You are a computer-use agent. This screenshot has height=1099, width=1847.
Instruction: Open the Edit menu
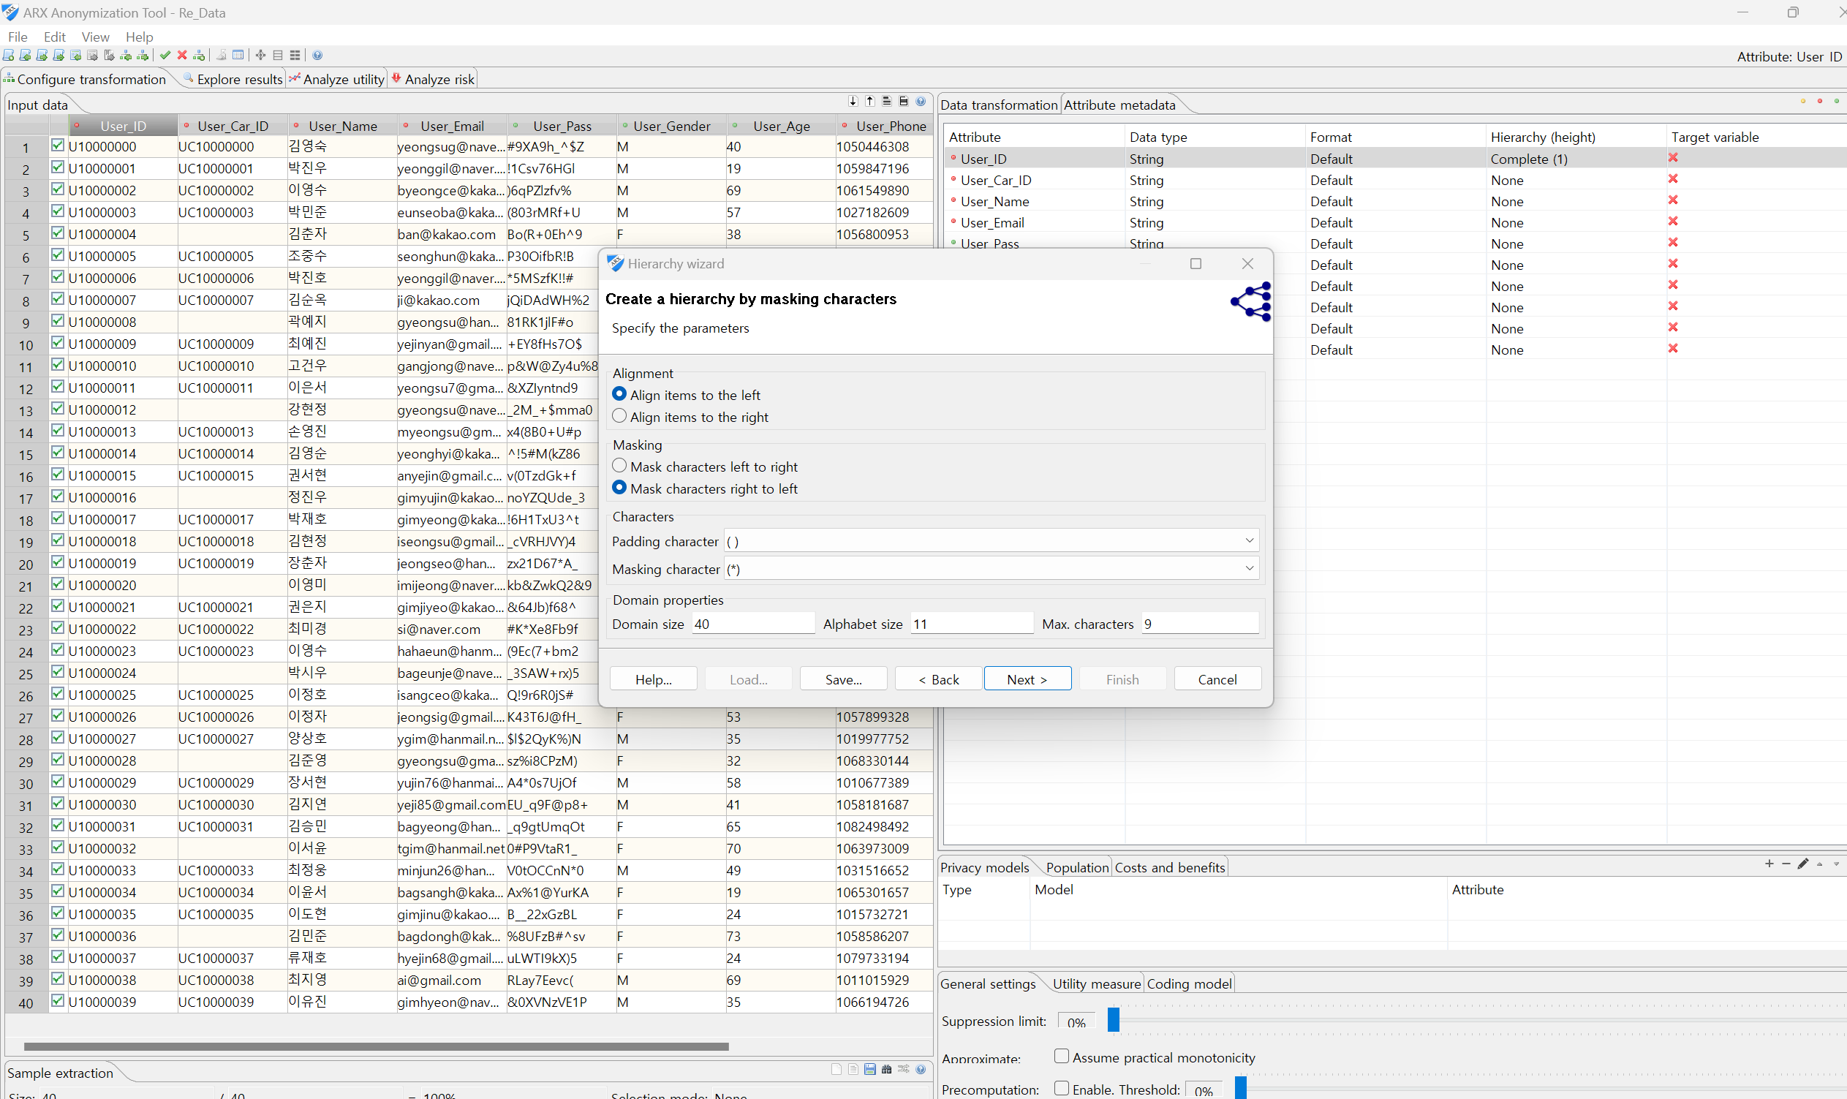click(54, 37)
